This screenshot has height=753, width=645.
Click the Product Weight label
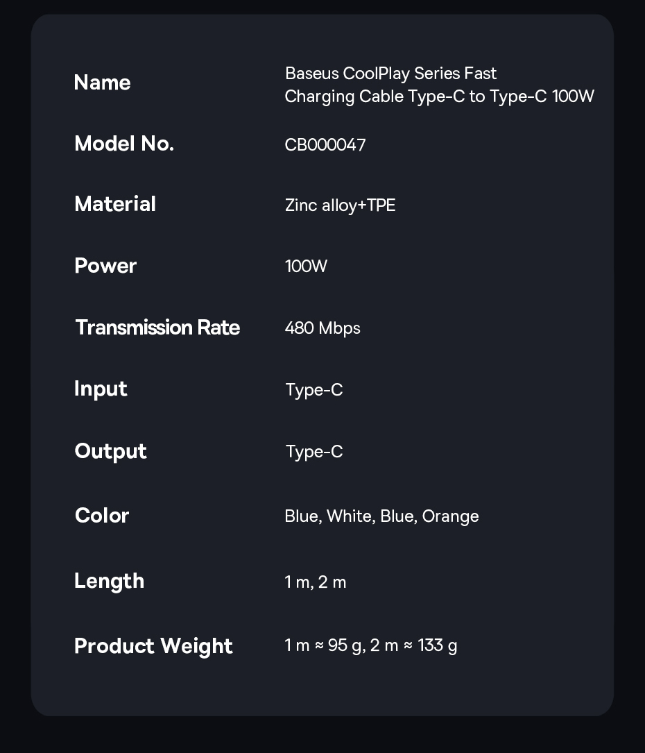coord(153,645)
